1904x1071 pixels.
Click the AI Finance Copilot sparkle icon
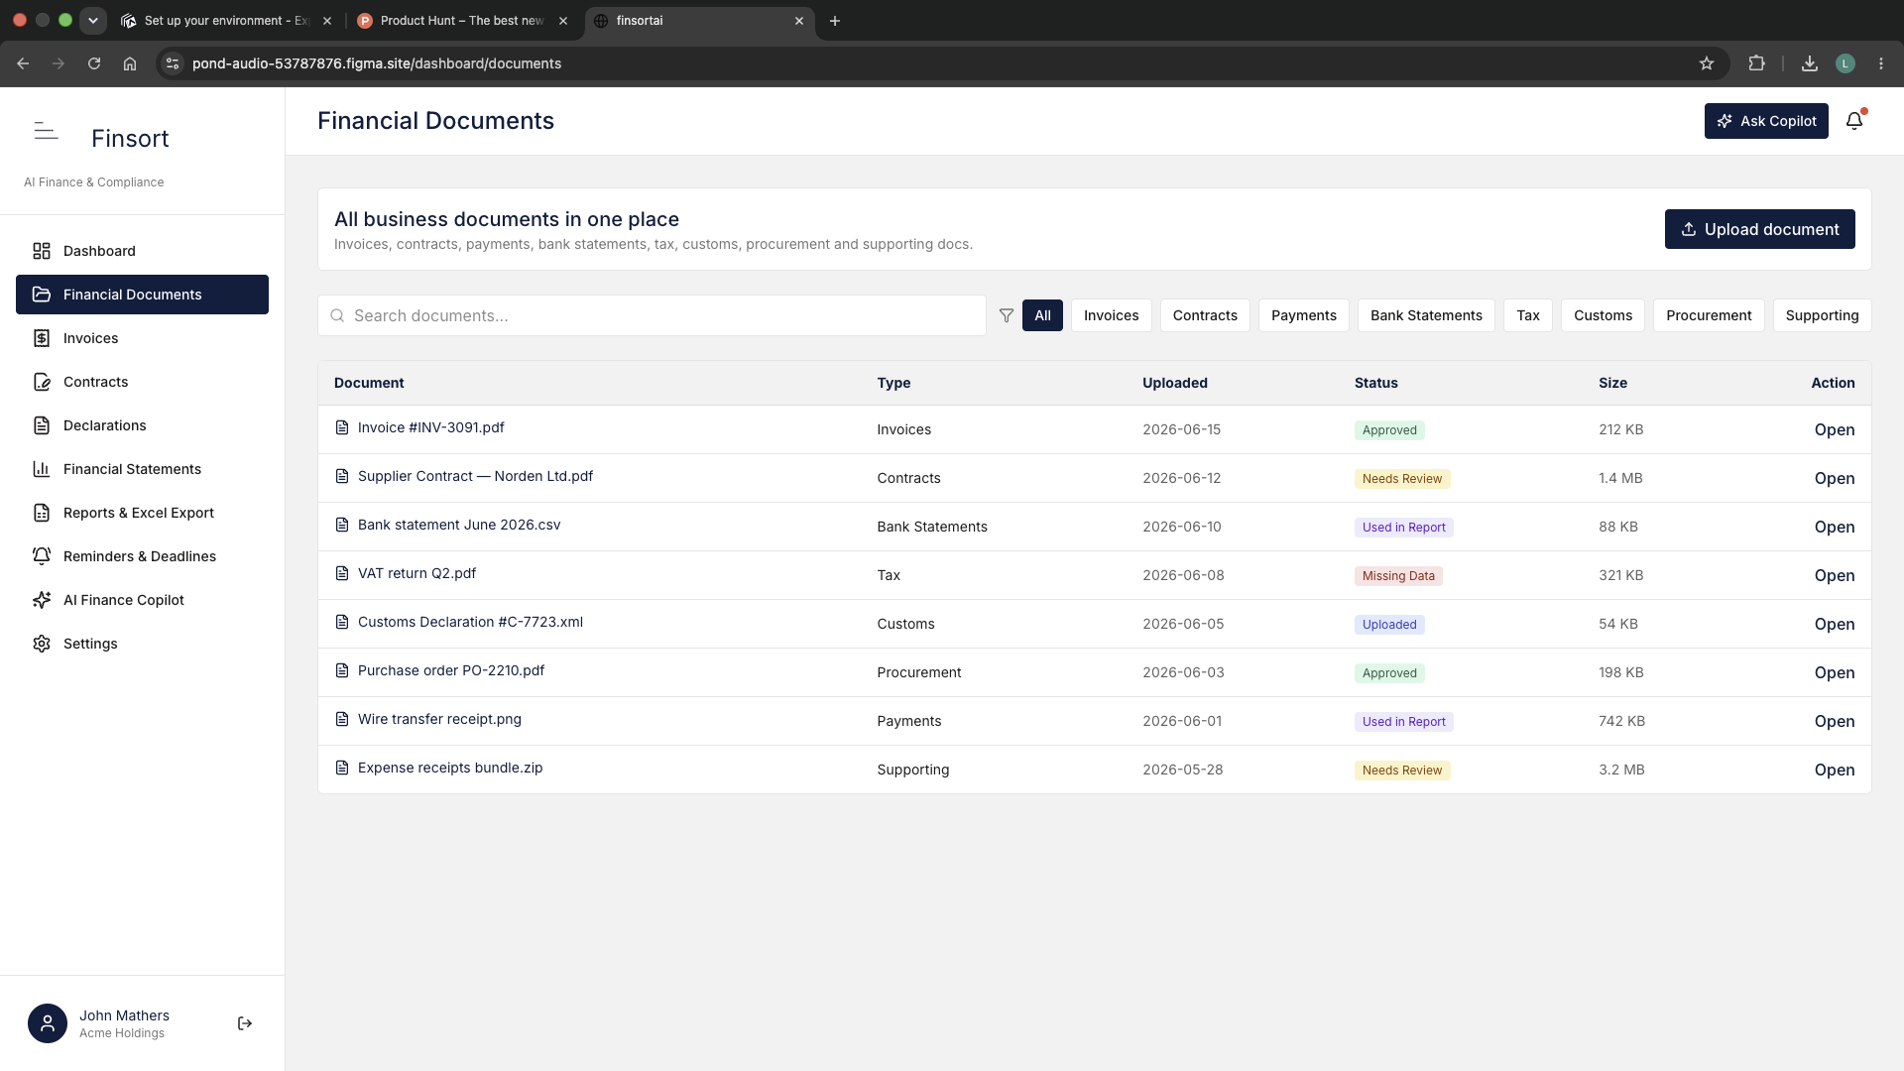(x=42, y=600)
